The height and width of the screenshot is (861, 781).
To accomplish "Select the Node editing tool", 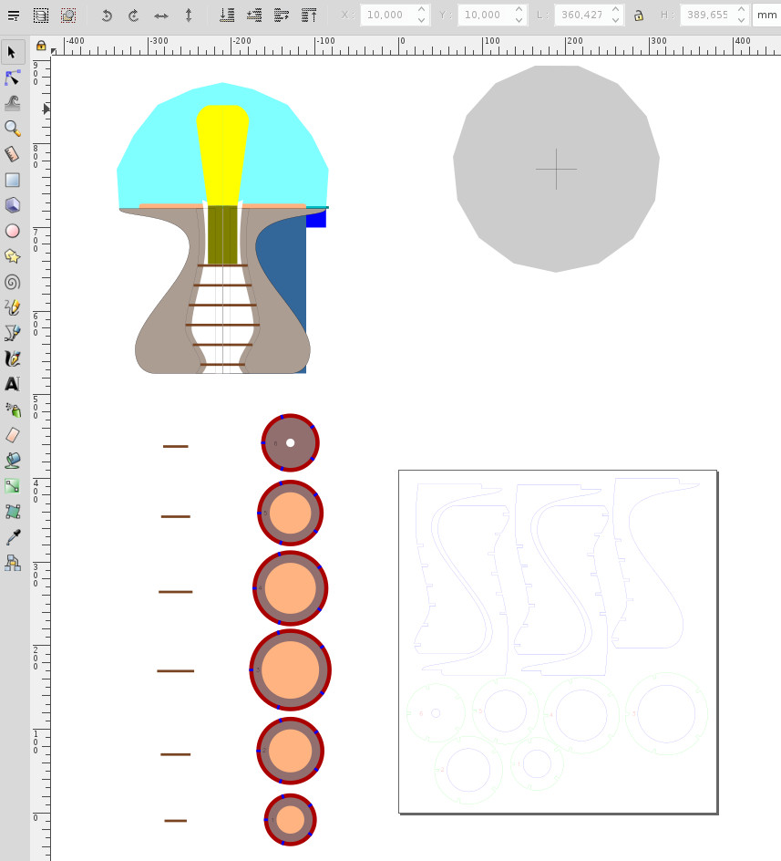I will coord(13,78).
